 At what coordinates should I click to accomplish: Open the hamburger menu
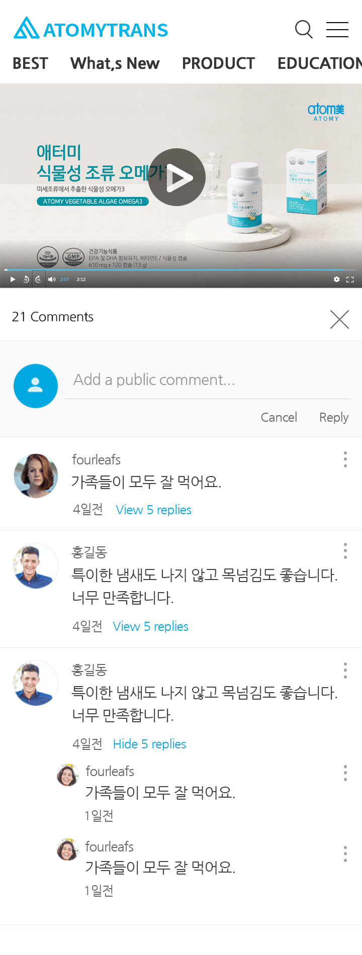[337, 30]
